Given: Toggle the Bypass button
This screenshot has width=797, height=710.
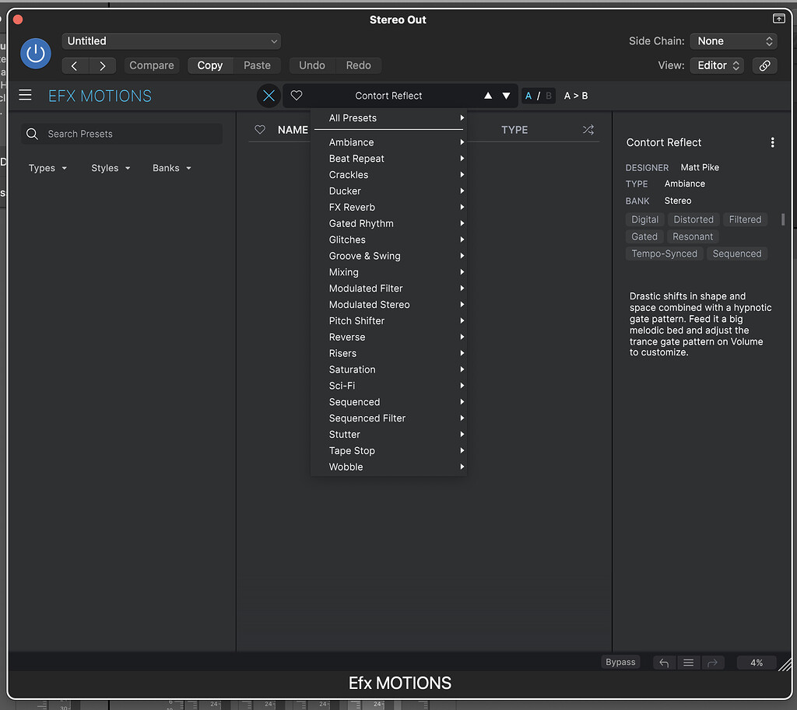Looking at the screenshot, I should click(x=620, y=663).
